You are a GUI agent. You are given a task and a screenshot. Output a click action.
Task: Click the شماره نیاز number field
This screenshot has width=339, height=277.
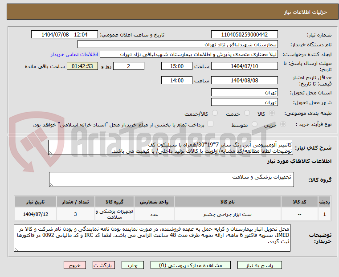click(x=244, y=35)
